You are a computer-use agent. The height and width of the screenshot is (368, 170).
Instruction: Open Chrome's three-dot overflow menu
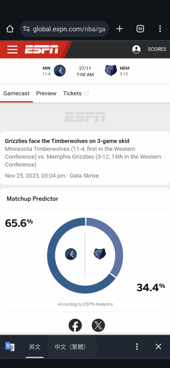coord(160,29)
